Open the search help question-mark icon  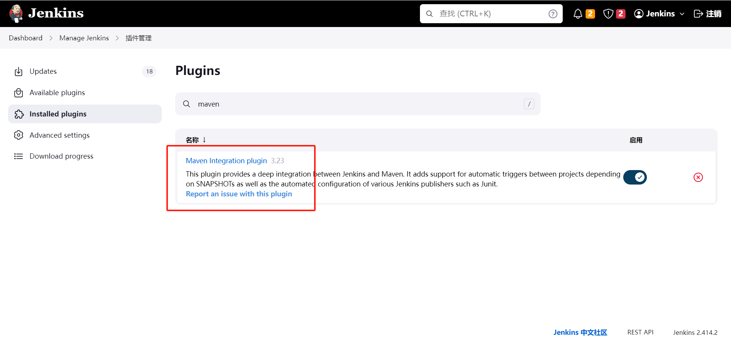click(553, 14)
